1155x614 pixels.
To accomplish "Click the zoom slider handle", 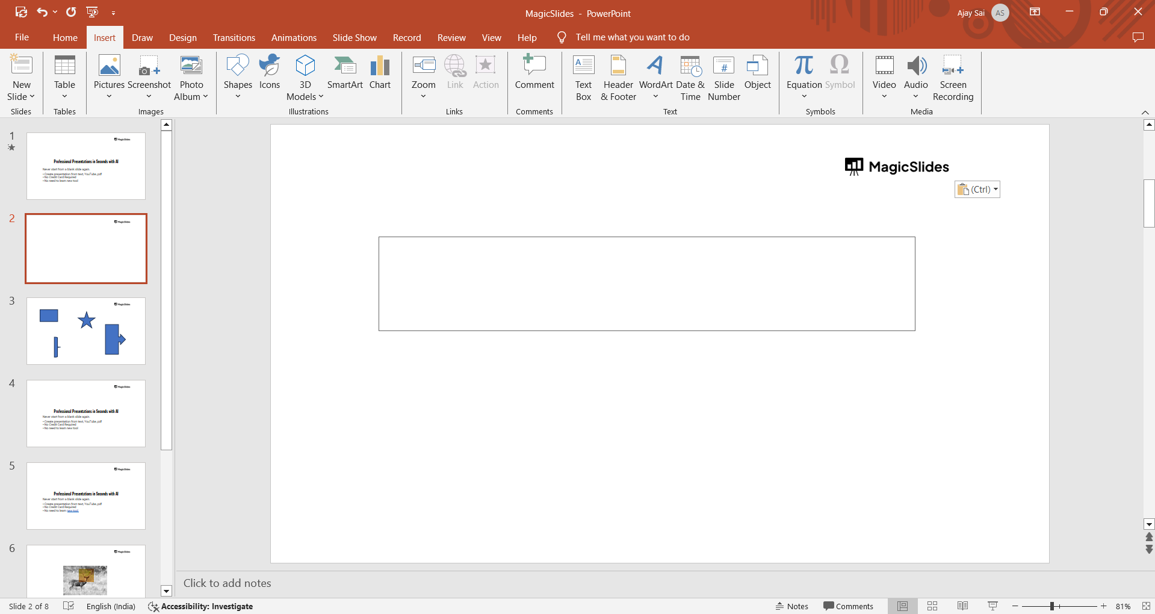I will coord(1052,606).
